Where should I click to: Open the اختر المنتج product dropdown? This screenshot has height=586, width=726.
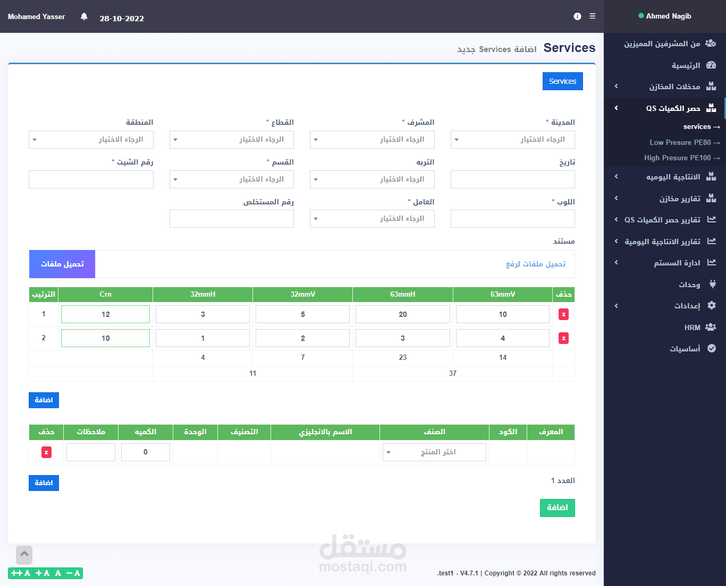pyautogui.click(x=434, y=452)
